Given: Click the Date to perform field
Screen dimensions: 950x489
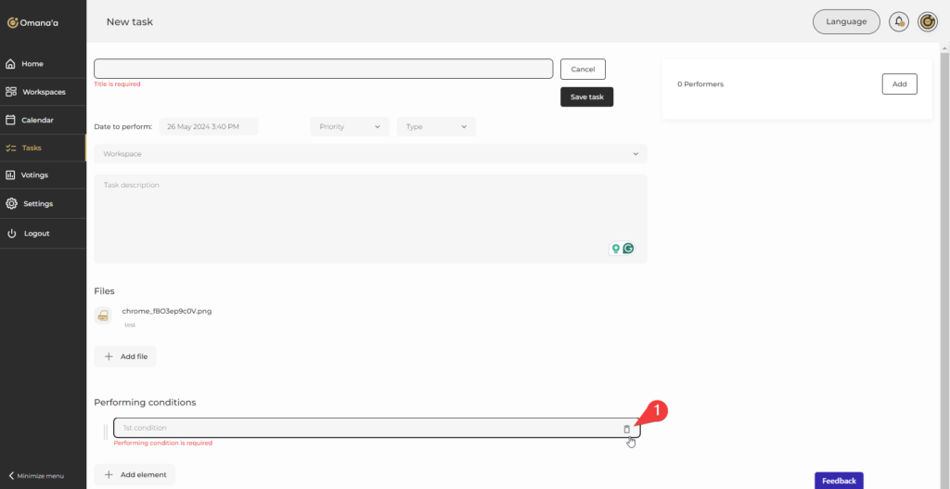Looking at the screenshot, I should (209, 126).
